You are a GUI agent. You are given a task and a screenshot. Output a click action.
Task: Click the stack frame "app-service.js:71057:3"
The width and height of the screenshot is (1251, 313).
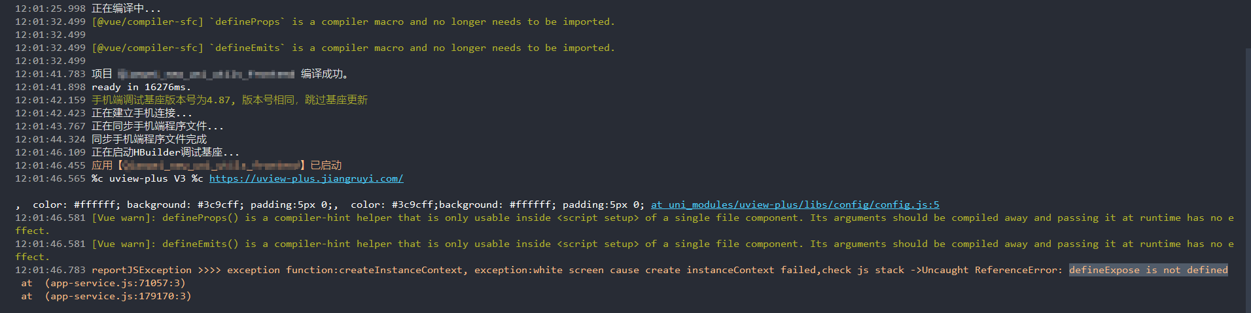pos(115,283)
